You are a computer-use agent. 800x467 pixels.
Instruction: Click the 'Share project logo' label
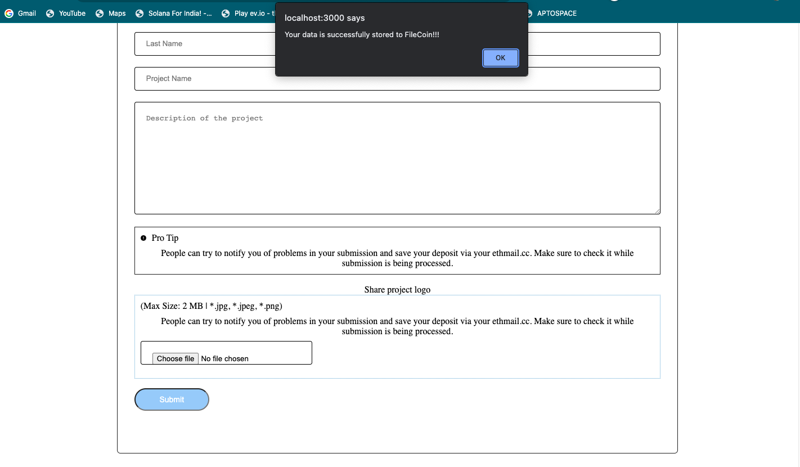click(397, 290)
